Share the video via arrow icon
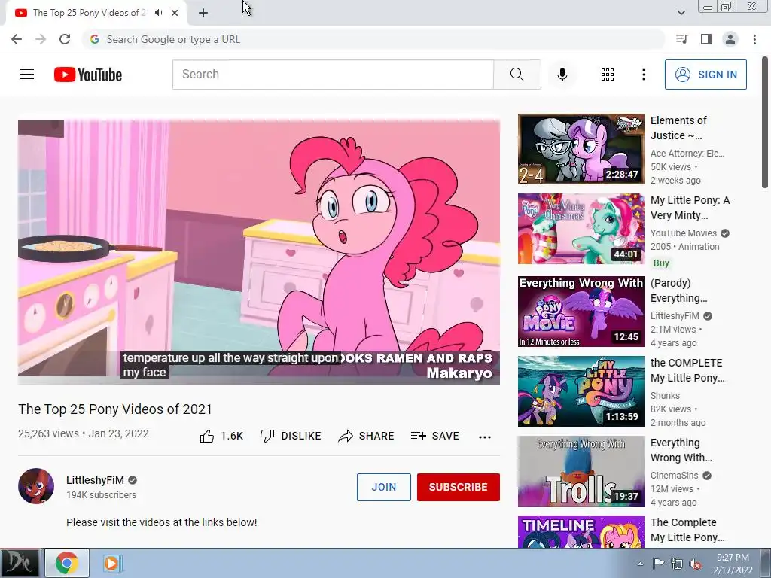The height and width of the screenshot is (578, 771). point(345,436)
